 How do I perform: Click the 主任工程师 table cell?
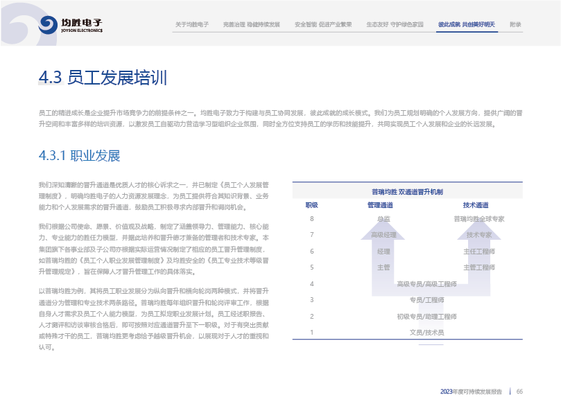tap(478, 252)
